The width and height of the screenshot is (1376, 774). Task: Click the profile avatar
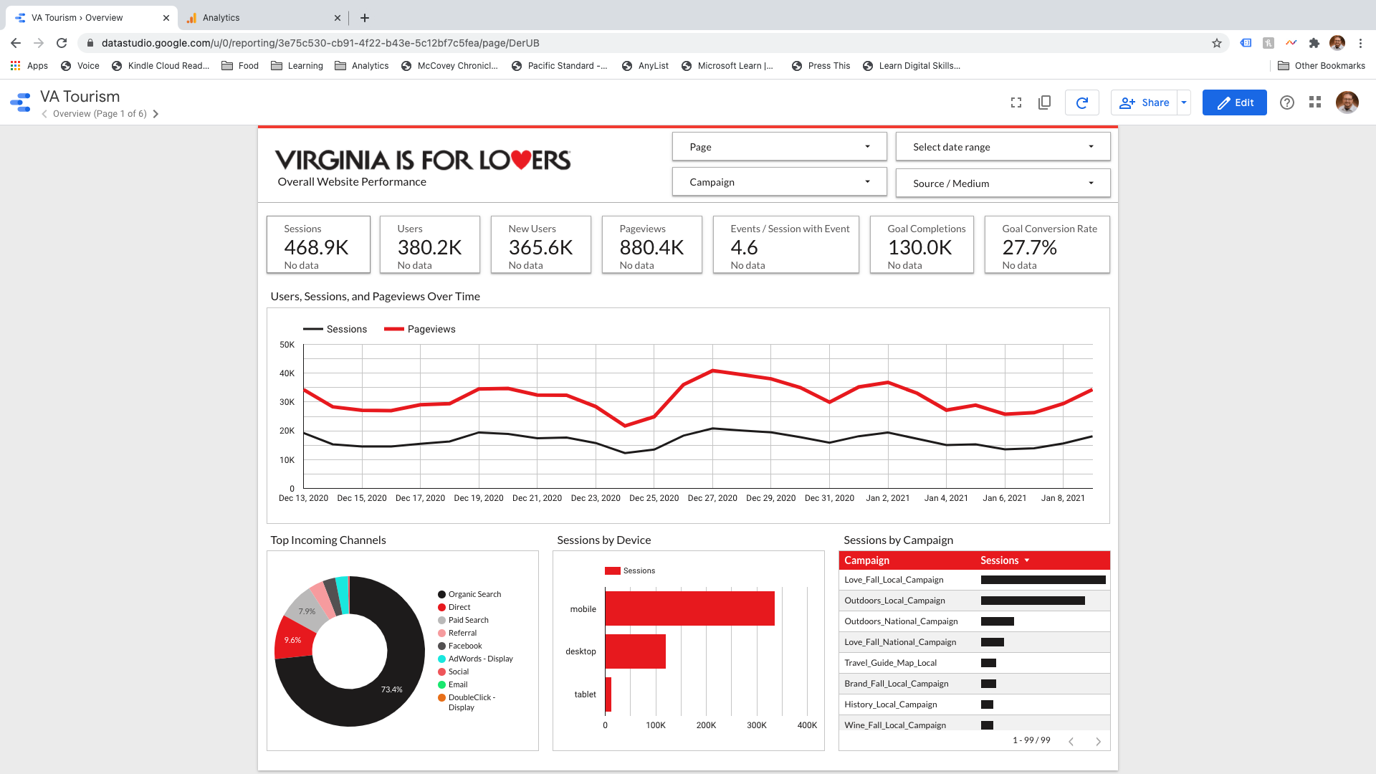coord(1347,102)
